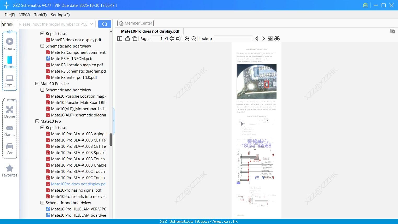This screenshot has width=398, height=224.
Task: Click the scroll-up arrow of tree
Action: click(x=111, y=32)
